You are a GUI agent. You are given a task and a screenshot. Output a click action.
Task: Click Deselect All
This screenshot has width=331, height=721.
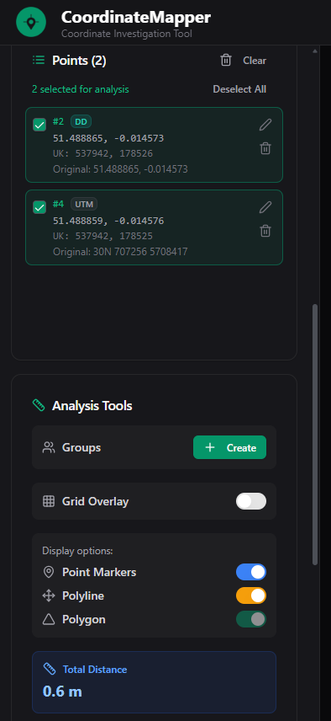click(239, 89)
